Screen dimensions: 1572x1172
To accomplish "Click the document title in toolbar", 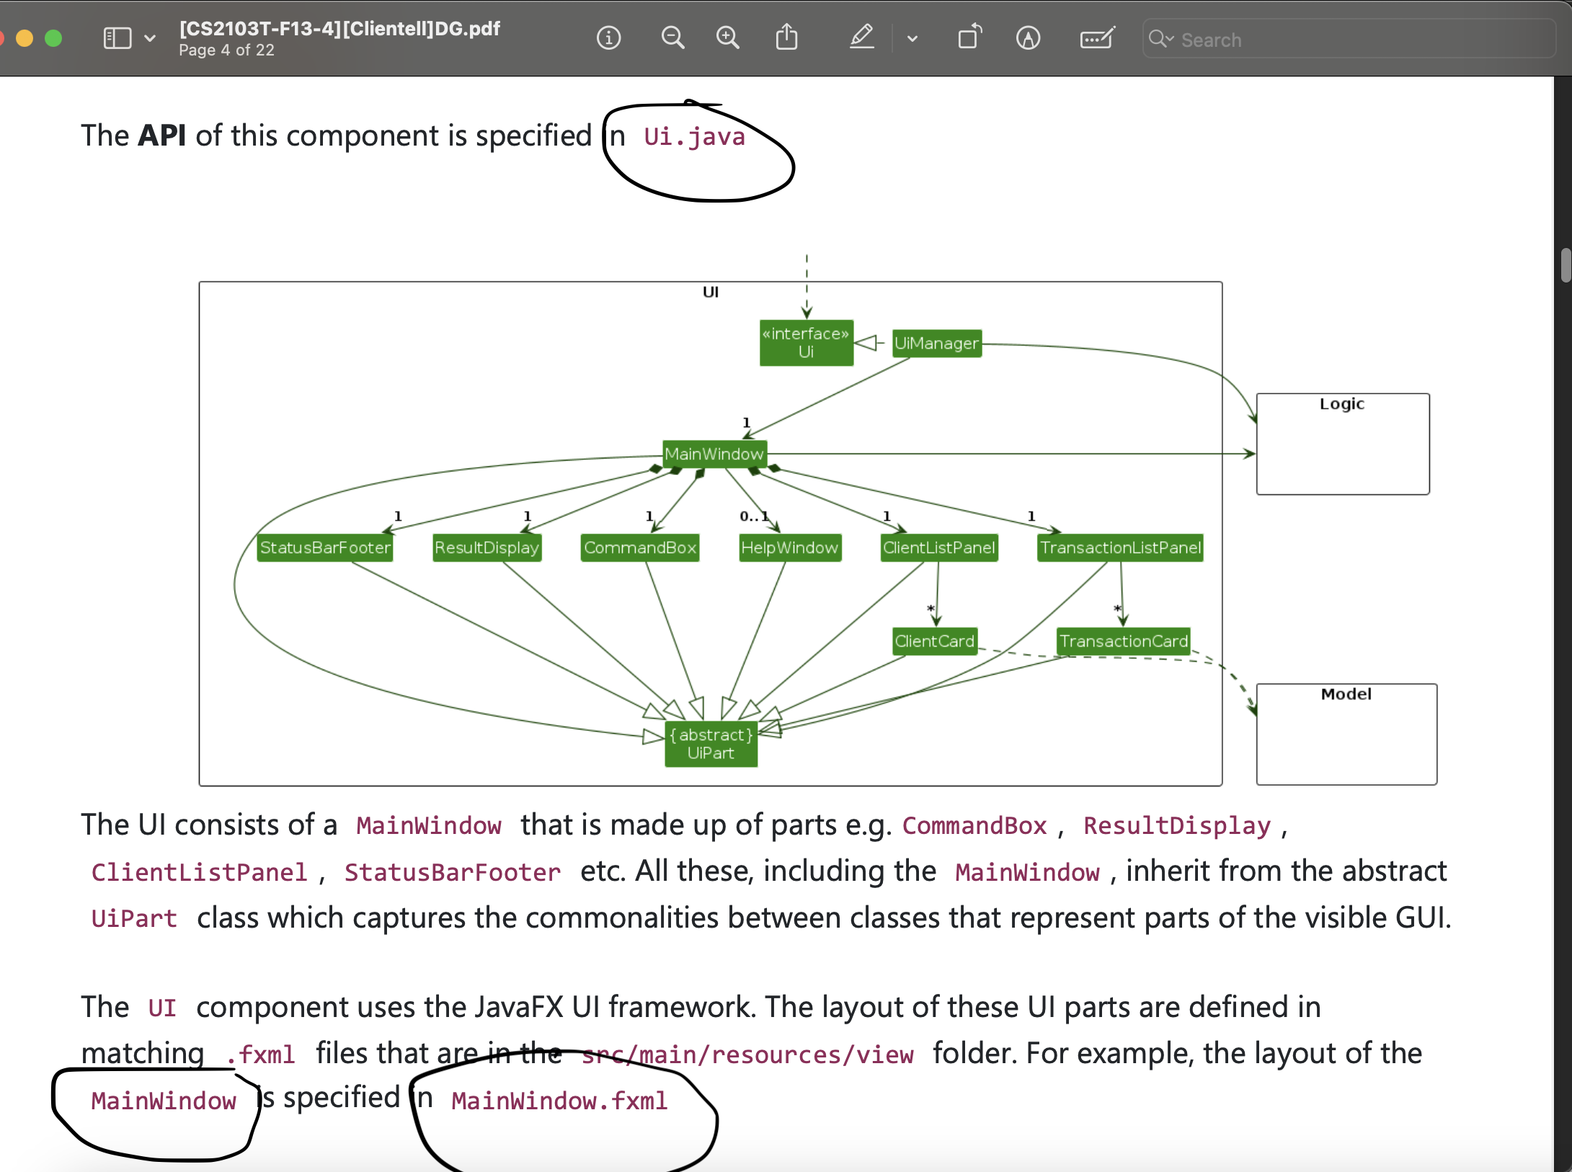I will tap(339, 29).
